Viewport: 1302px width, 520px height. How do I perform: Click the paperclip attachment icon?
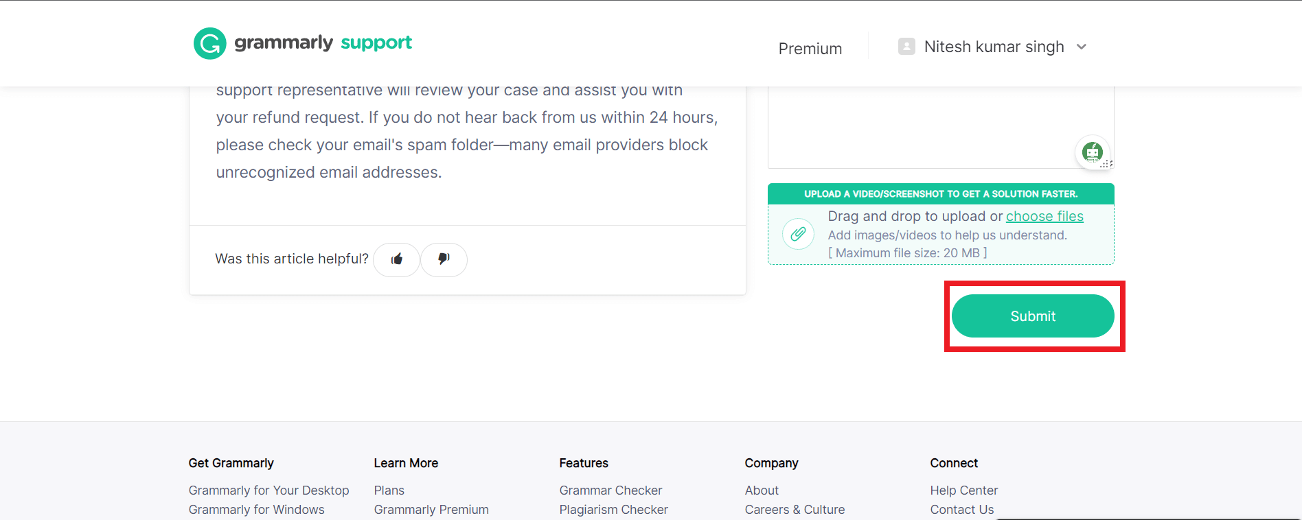coord(798,235)
